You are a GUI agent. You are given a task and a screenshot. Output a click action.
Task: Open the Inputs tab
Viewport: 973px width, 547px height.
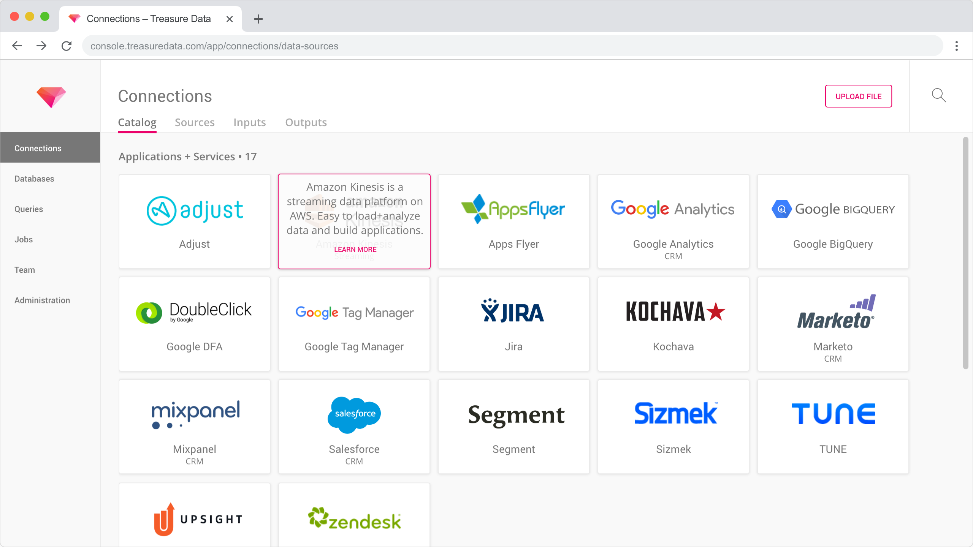coord(249,122)
